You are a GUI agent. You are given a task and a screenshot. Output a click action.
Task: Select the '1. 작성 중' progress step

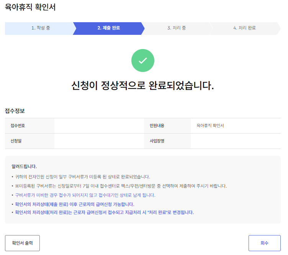[41, 29]
